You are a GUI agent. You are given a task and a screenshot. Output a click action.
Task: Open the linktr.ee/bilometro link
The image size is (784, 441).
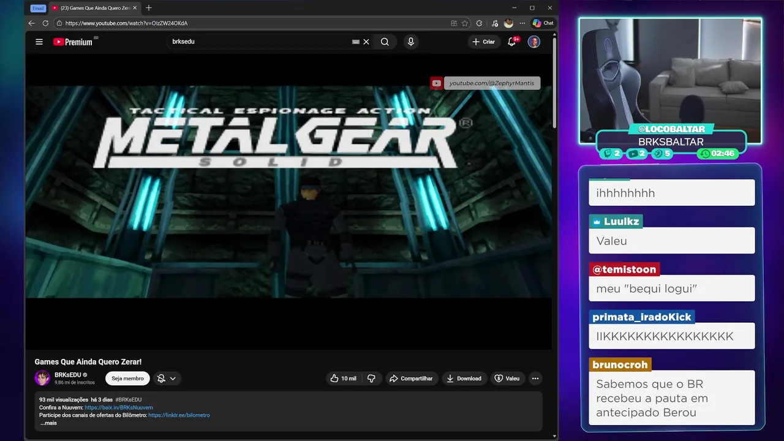179,415
